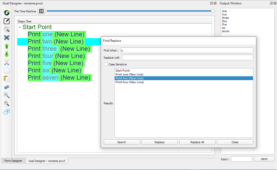Move step up with green arrow
277x170 pixels.
point(7,46)
